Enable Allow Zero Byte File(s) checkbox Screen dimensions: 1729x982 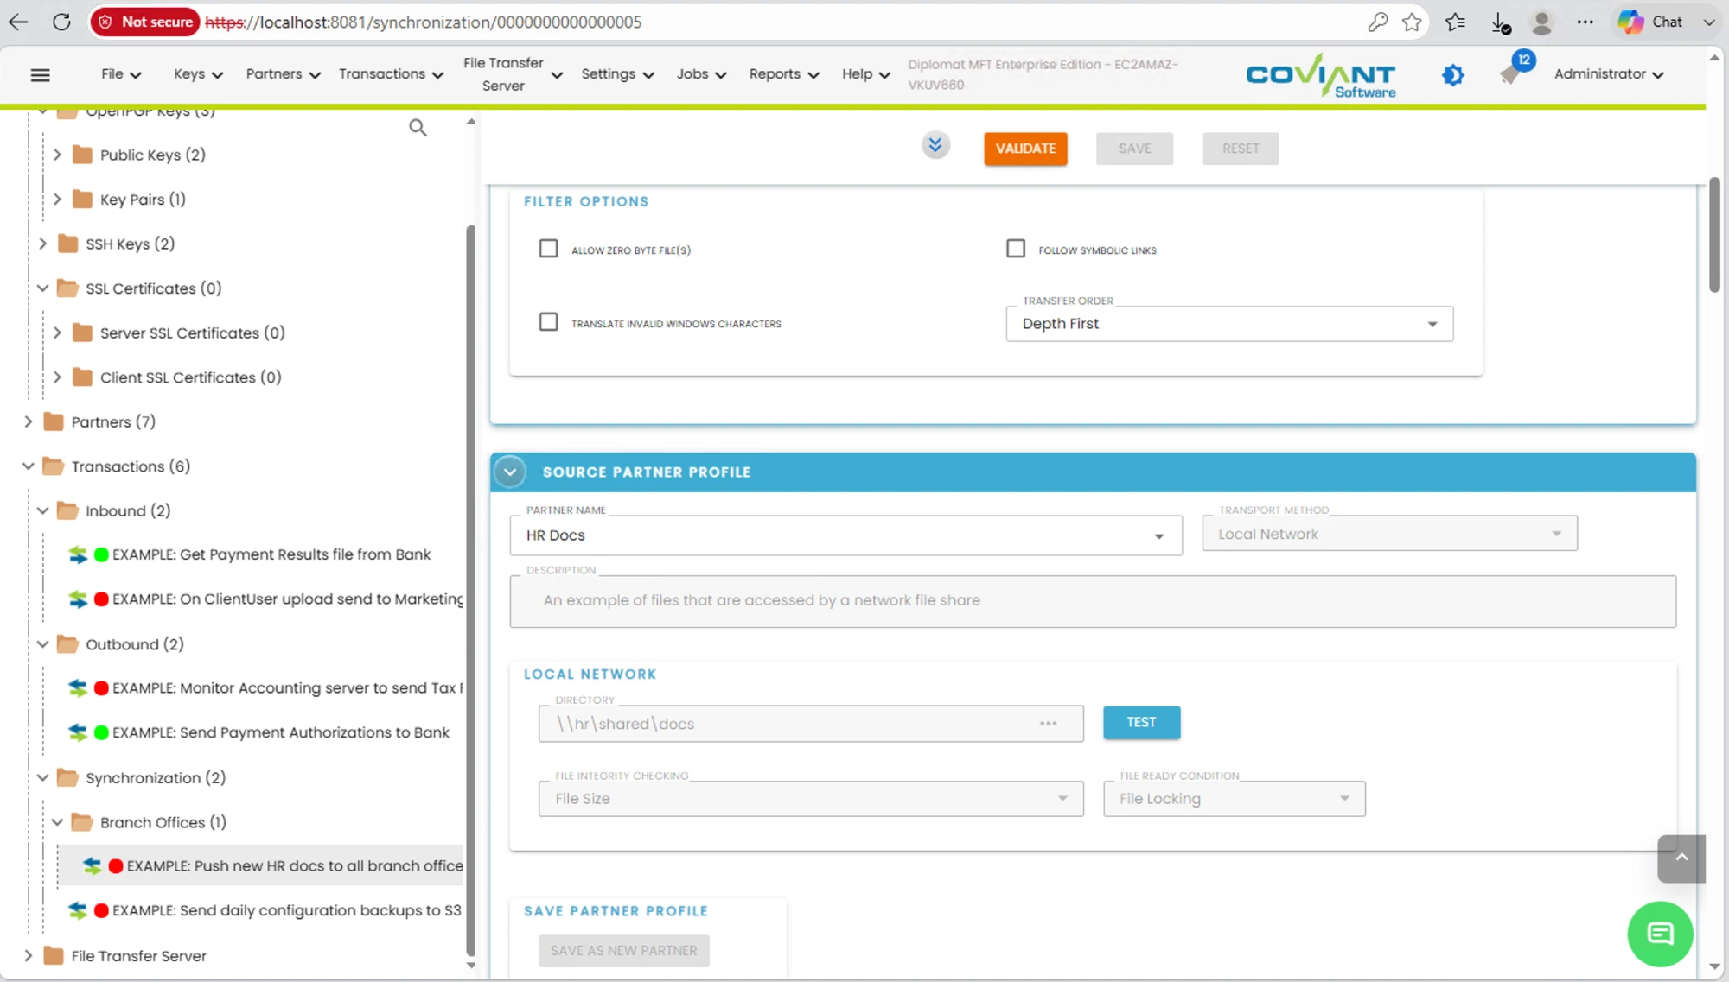tap(548, 249)
